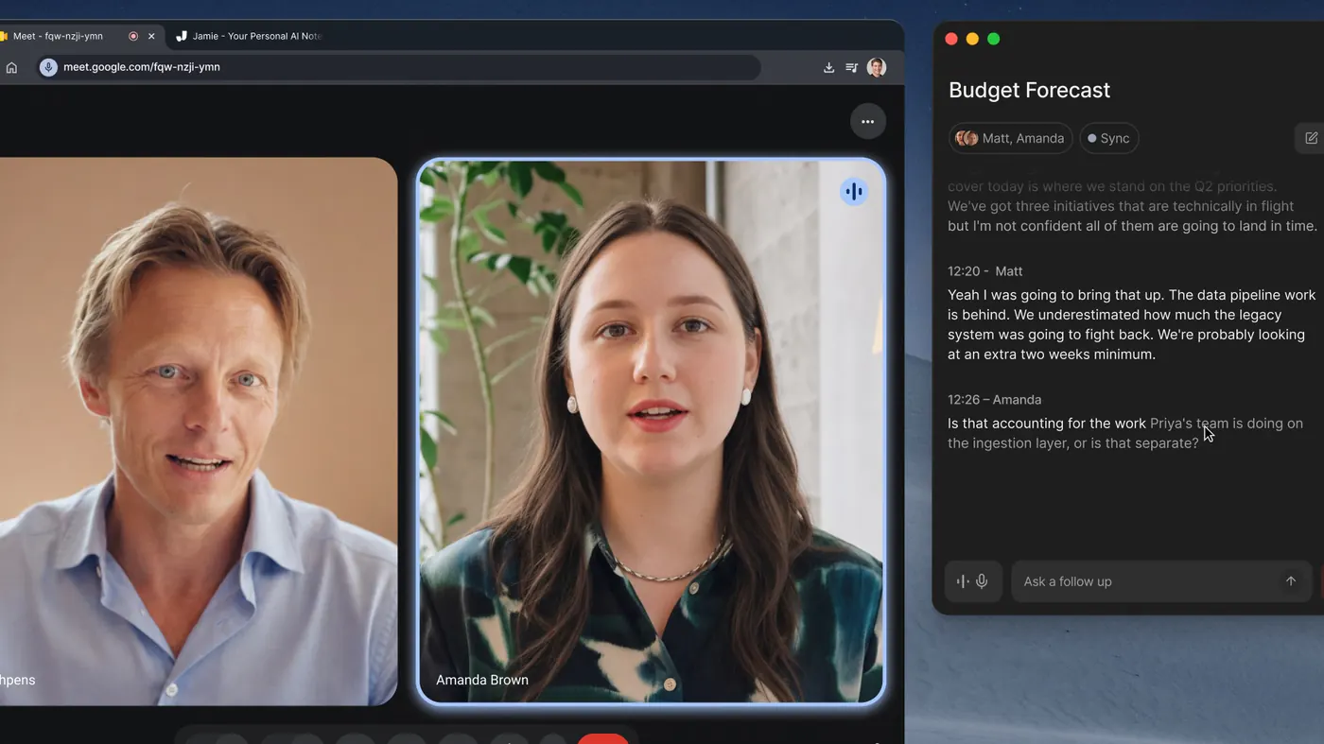Focus the Ask a follow up field
Viewport: 1324px width, 744px height.
pyautogui.click(x=1162, y=581)
